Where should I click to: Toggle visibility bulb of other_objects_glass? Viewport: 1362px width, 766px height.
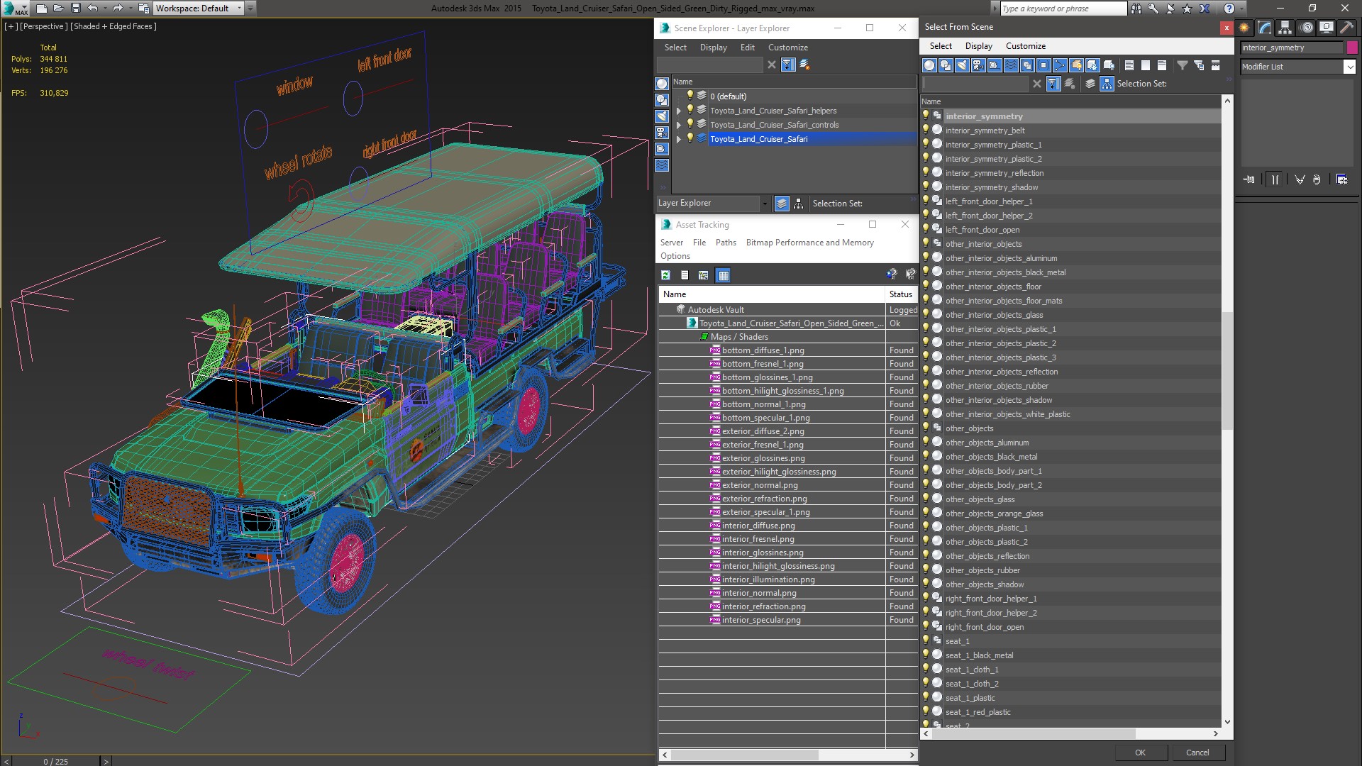pyautogui.click(x=926, y=499)
